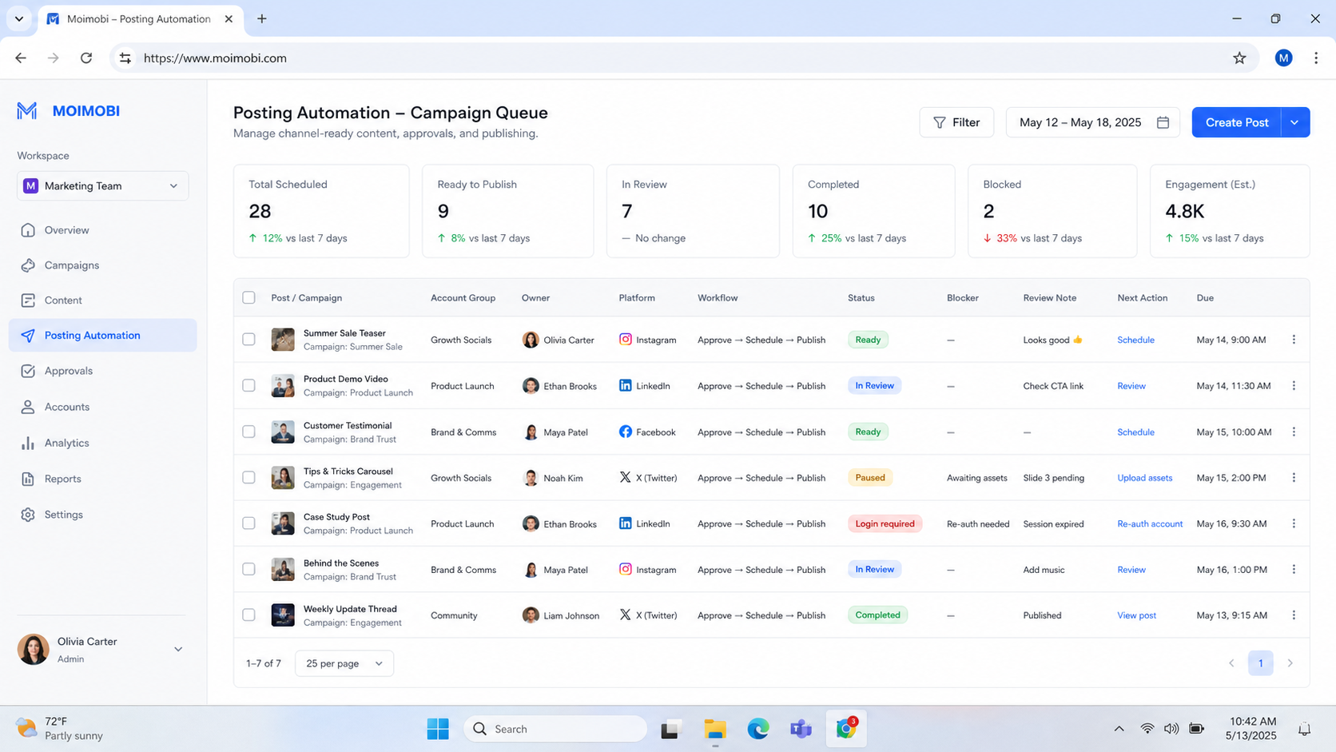This screenshot has height=752, width=1336.
Task: Open Tips & Tricks Carousel thumbnail
Action: (x=283, y=478)
